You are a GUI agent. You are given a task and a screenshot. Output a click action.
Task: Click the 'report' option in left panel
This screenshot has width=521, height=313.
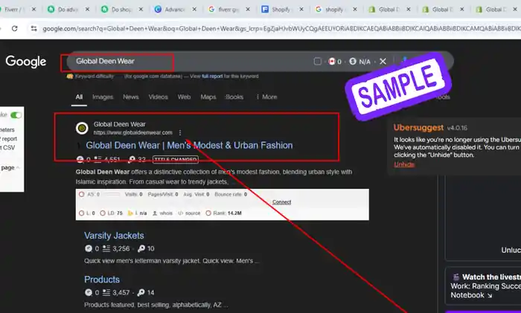click(9, 139)
